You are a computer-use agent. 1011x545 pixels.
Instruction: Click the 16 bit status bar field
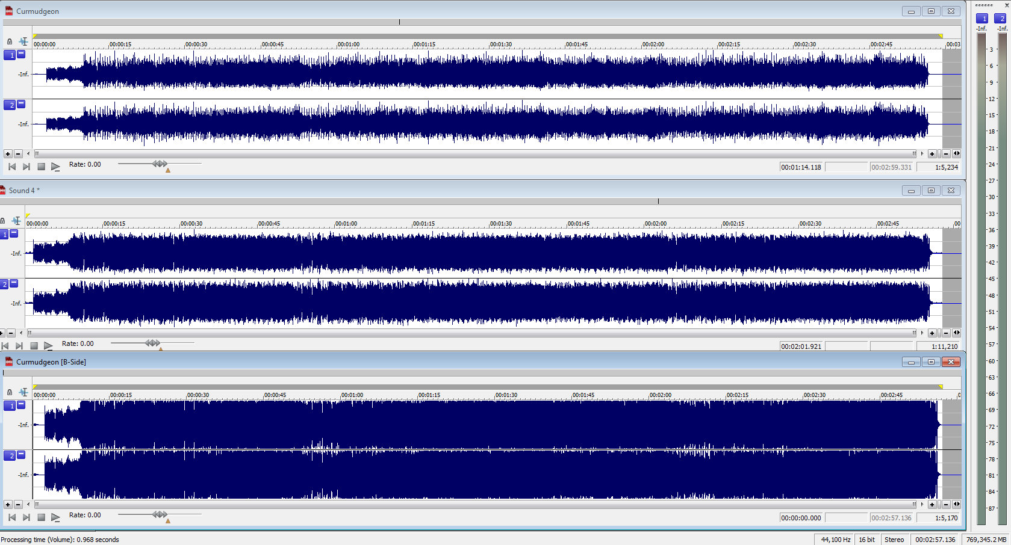[866, 540]
